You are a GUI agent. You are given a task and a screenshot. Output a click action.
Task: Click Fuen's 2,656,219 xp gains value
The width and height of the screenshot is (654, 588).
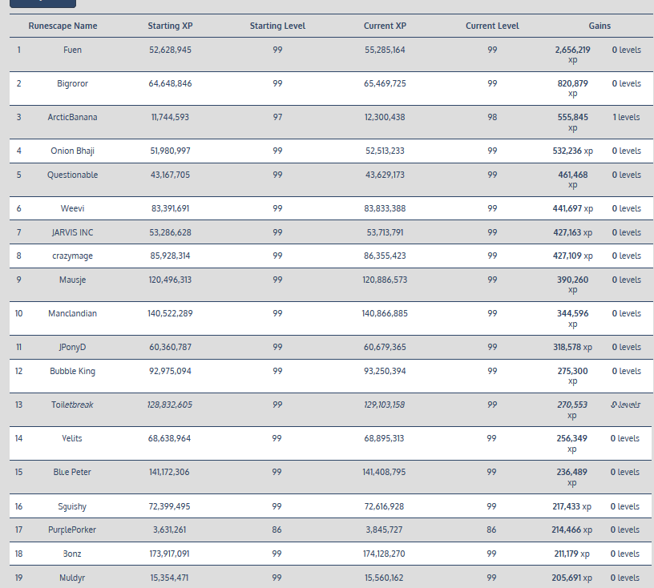pos(572,50)
